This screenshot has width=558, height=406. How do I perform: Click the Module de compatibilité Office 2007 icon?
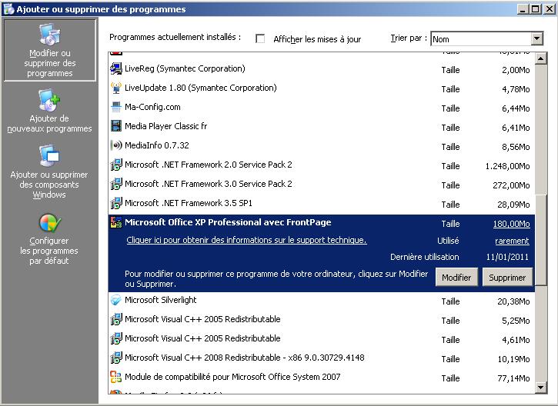point(116,377)
